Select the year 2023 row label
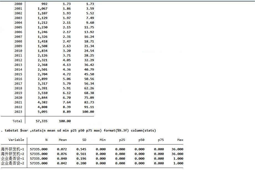The width and height of the screenshot is (255, 174). (18, 112)
